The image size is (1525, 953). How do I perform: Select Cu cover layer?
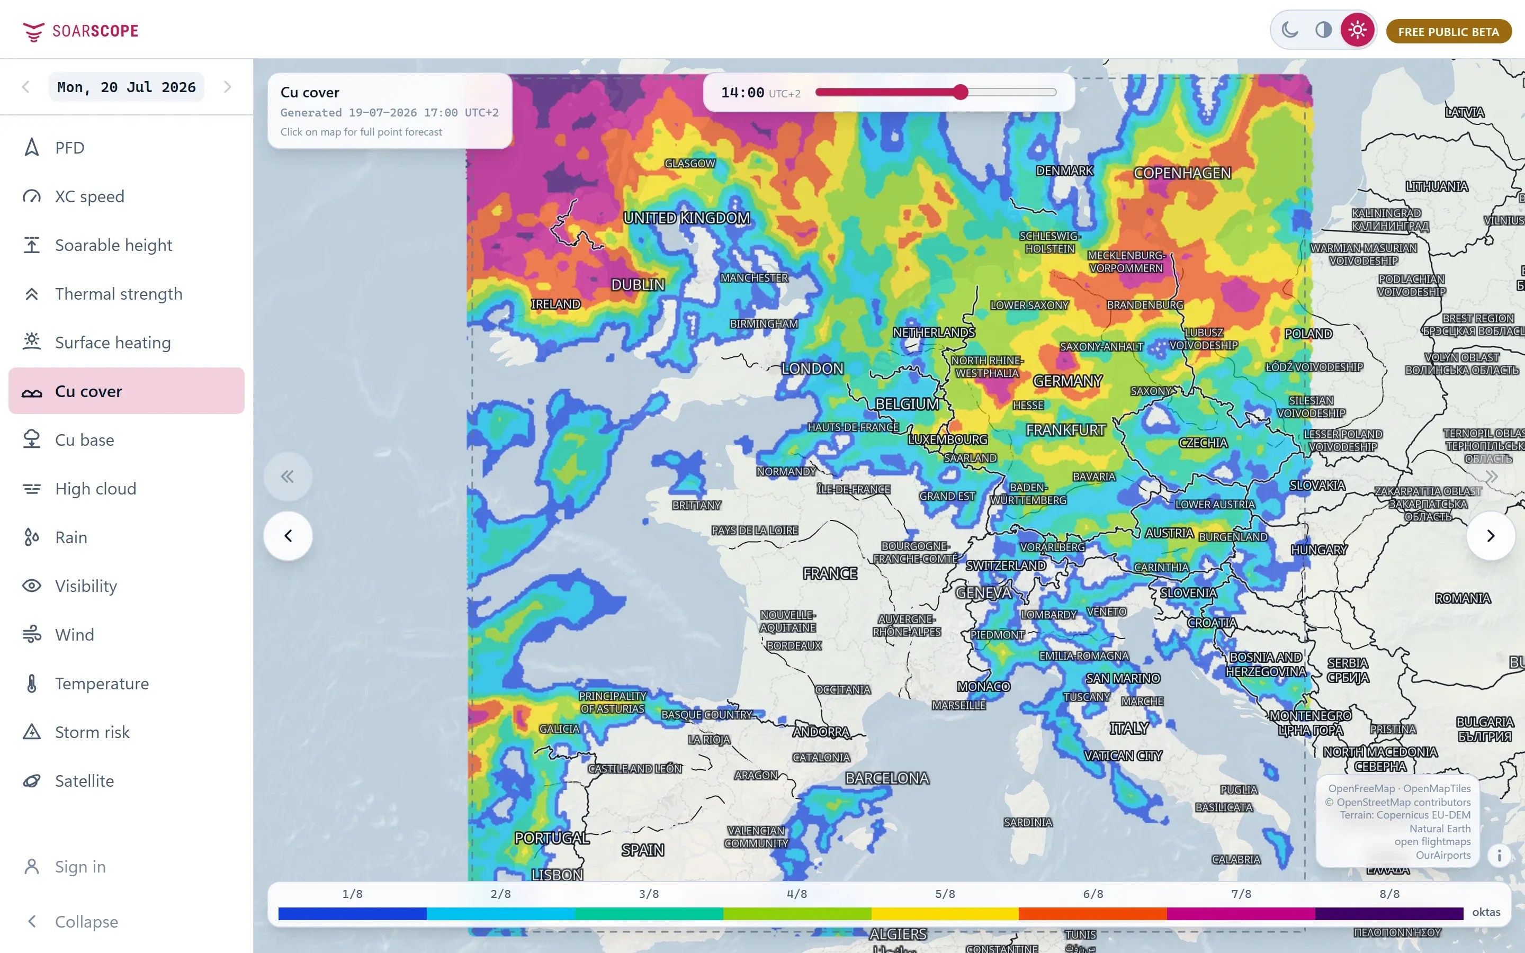tap(127, 391)
